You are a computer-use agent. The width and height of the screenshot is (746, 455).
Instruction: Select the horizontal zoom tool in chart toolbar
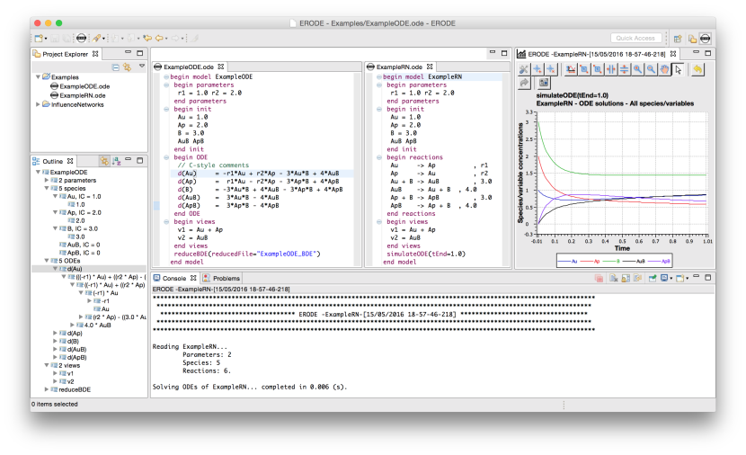pos(611,69)
